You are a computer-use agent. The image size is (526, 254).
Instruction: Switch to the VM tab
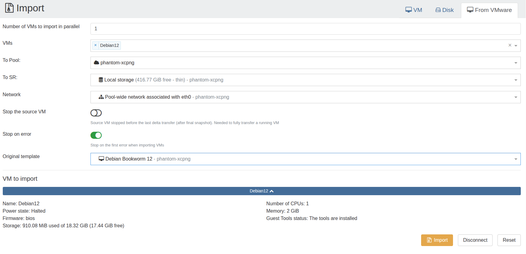[413, 10]
